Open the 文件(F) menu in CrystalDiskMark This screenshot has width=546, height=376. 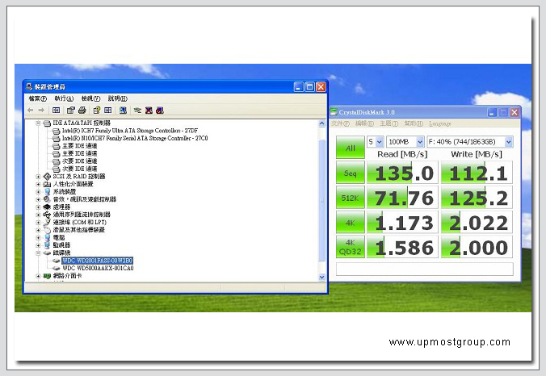tap(340, 123)
